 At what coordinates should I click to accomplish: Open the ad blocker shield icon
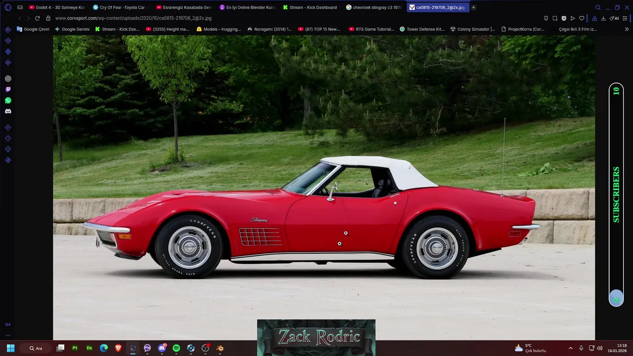(x=564, y=18)
